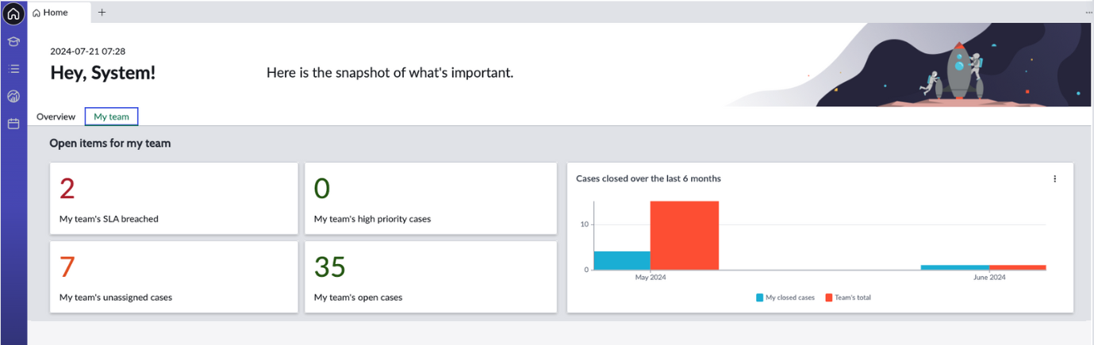
Task: Open the list icon in sidebar
Action: (13, 69)
